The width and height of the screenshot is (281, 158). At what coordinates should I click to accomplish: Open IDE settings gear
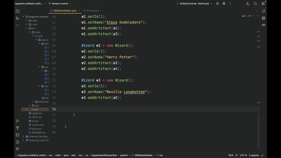(x=263, y=4)
